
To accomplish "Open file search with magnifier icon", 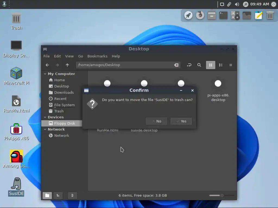I will pyautogui.click(x=199, y=65).
